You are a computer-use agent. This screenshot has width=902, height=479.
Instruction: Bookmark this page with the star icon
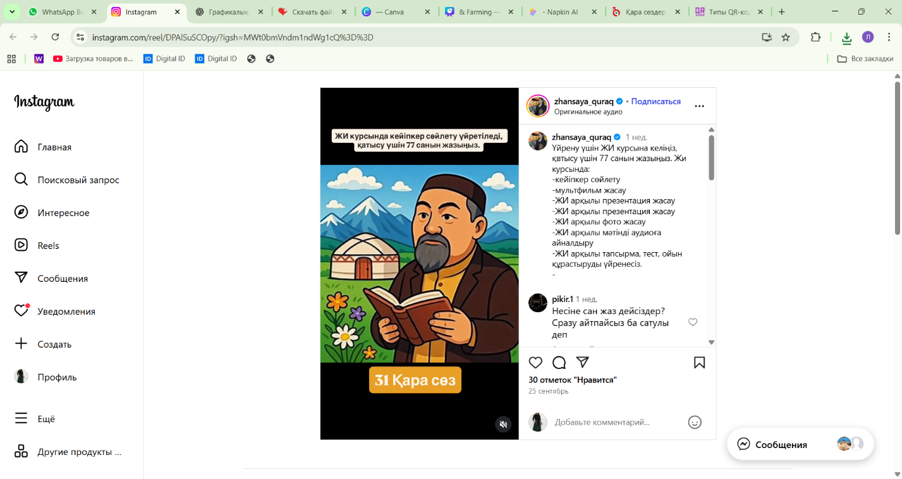coord(786,37)
